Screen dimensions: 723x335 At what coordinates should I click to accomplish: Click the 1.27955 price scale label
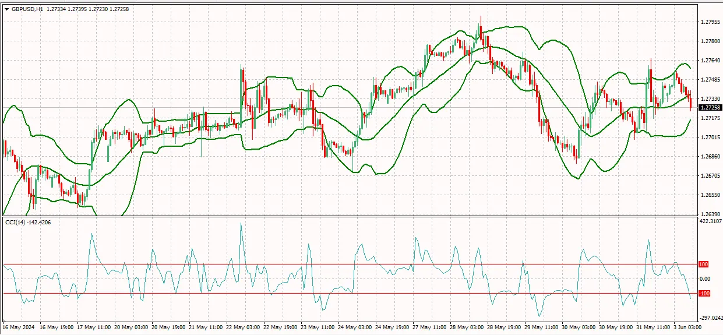(x=711, y=22)
